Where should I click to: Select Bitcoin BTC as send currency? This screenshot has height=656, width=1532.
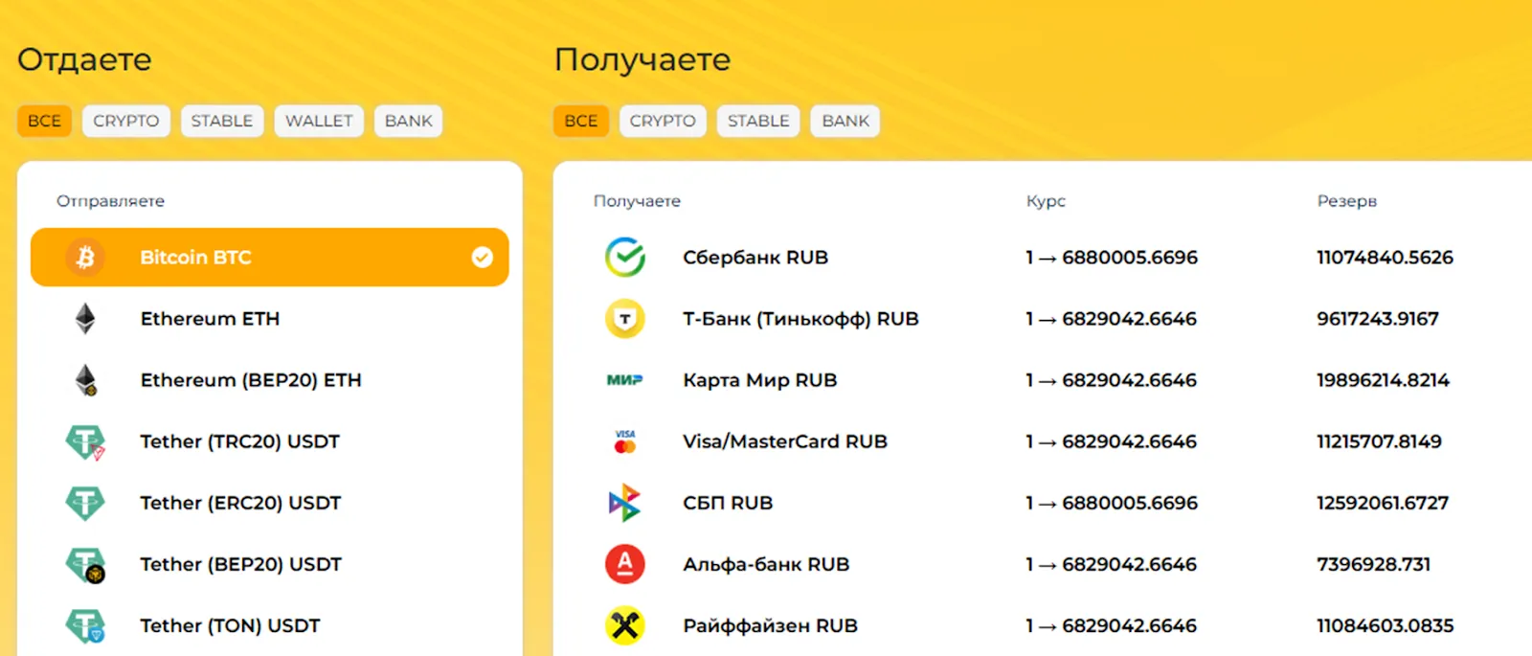270,257
